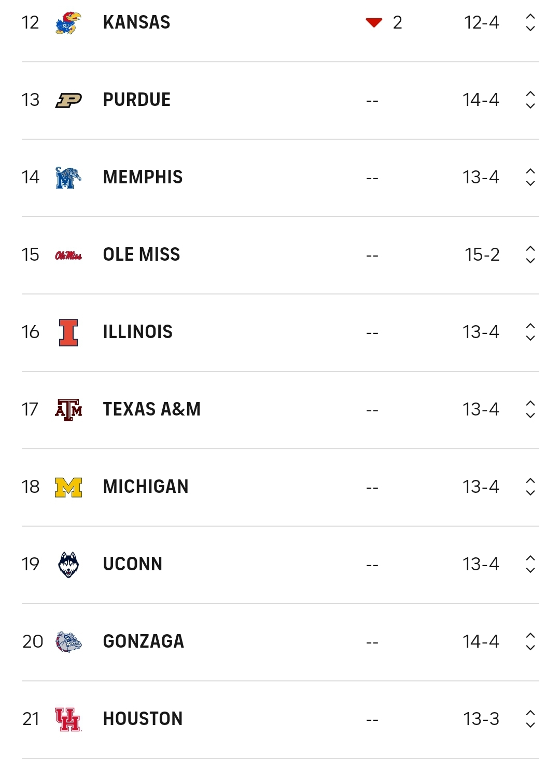Tap the Kansas Jayhawks logo
Screen dimensions: 560x764
tap(68, 23)
